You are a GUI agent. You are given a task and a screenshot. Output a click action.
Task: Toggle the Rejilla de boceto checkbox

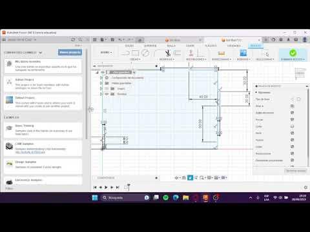[292, 113]
